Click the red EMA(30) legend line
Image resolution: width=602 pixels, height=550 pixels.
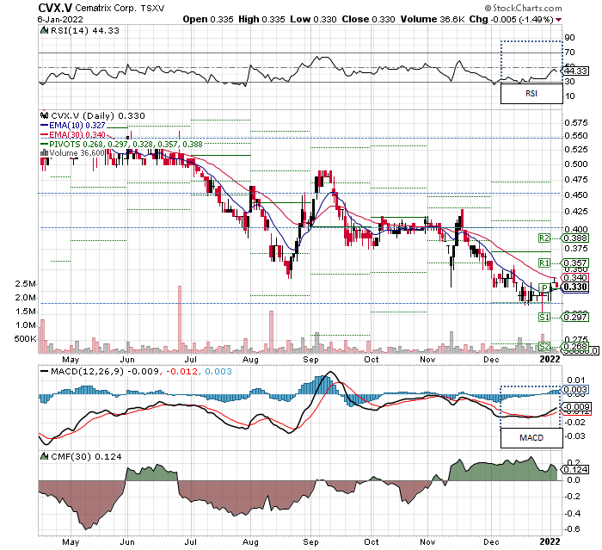click(44, 134)
